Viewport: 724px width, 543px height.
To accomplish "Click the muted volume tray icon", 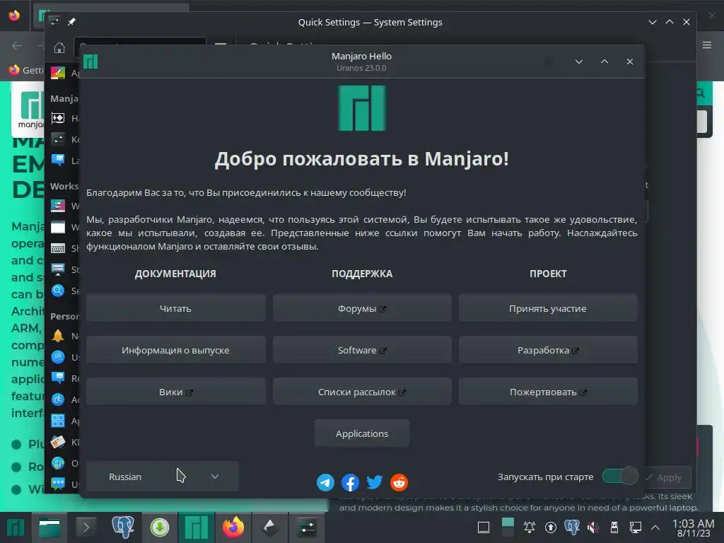I will click(x=593, y=527).
